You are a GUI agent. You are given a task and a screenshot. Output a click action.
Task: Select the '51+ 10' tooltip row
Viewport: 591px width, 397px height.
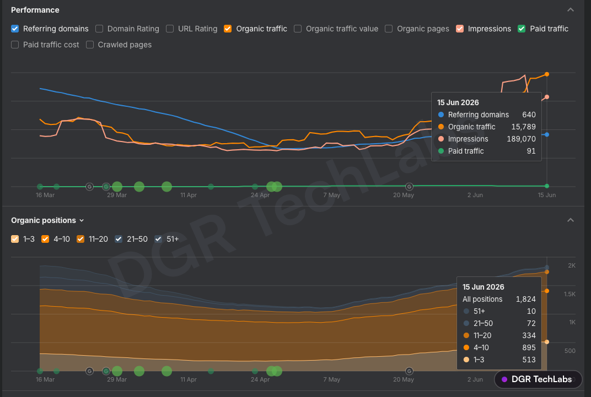point(499,311)
